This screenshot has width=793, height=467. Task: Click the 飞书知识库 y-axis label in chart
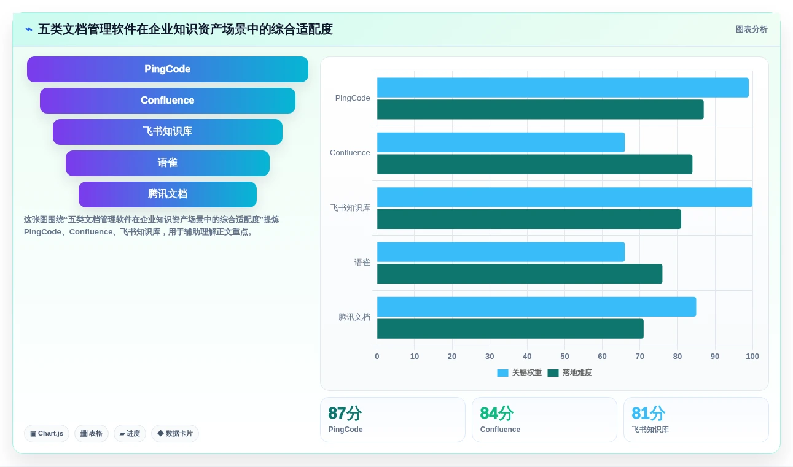[350, 208]
